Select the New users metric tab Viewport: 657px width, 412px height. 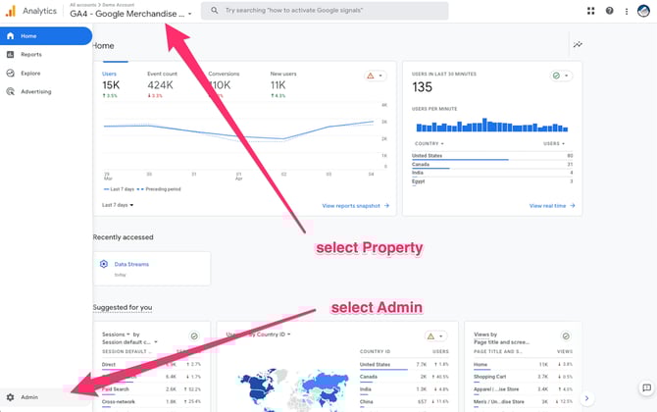point(283,84)
